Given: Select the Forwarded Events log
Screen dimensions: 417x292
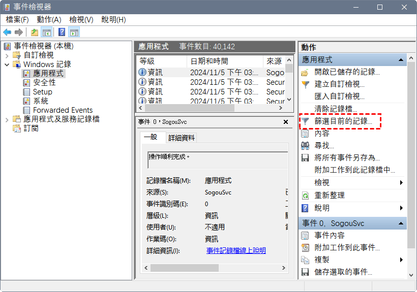Looking at the screenshot, I should point(63,110).
